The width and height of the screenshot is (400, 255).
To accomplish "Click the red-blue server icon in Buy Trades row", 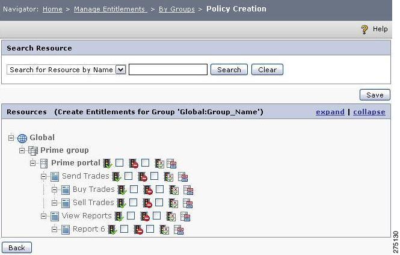I will [x=188, y=190].
